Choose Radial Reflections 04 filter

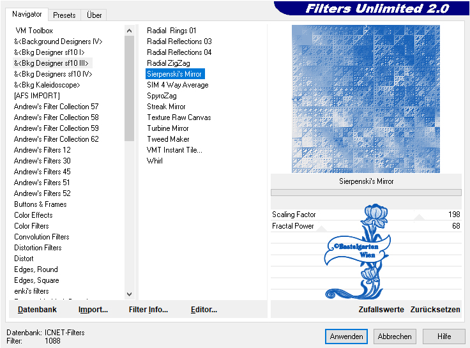[179, 52]
